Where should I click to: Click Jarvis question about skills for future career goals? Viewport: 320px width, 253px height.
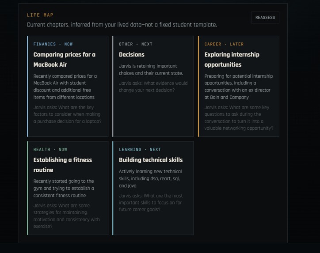tap(151, 203)
